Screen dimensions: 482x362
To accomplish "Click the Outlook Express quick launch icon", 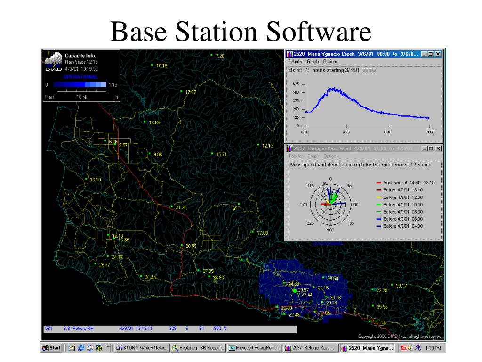I will pyautogui.click(x=90, y=348).
